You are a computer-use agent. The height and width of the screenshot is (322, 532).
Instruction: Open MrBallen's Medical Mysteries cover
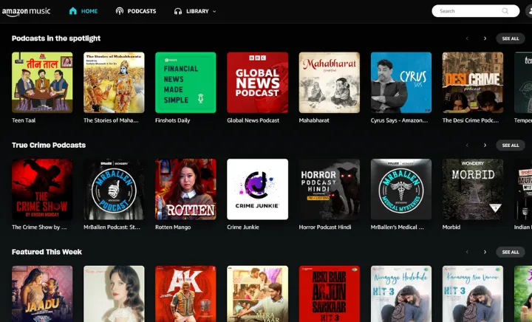tap(401, 189)
